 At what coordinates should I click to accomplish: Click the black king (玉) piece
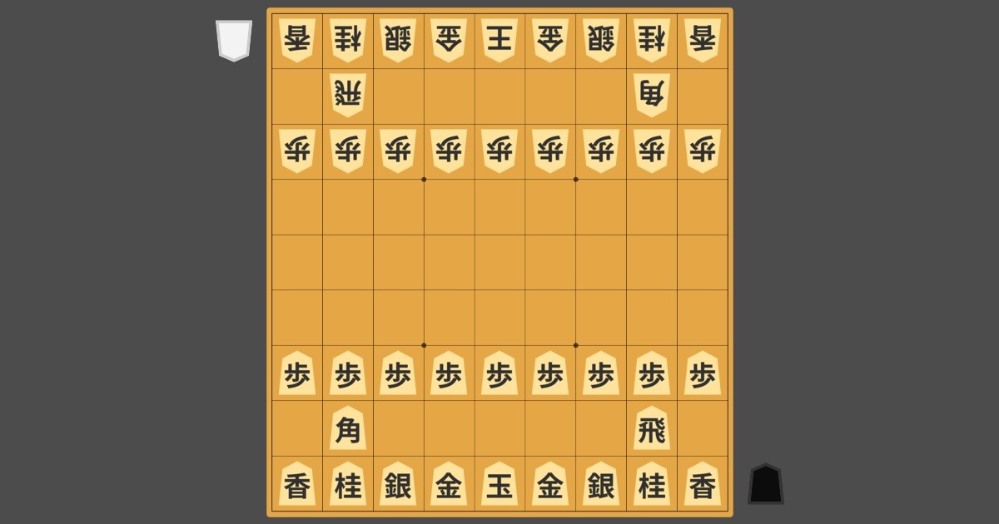click(x=499, y=484)
